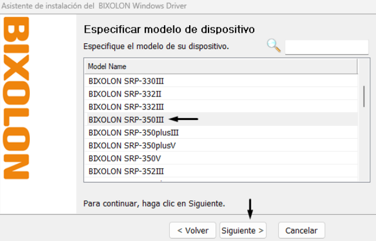Focus the model search input field
Screen dimensions: 376x241
pyautogui.click(x=327, y=47)
